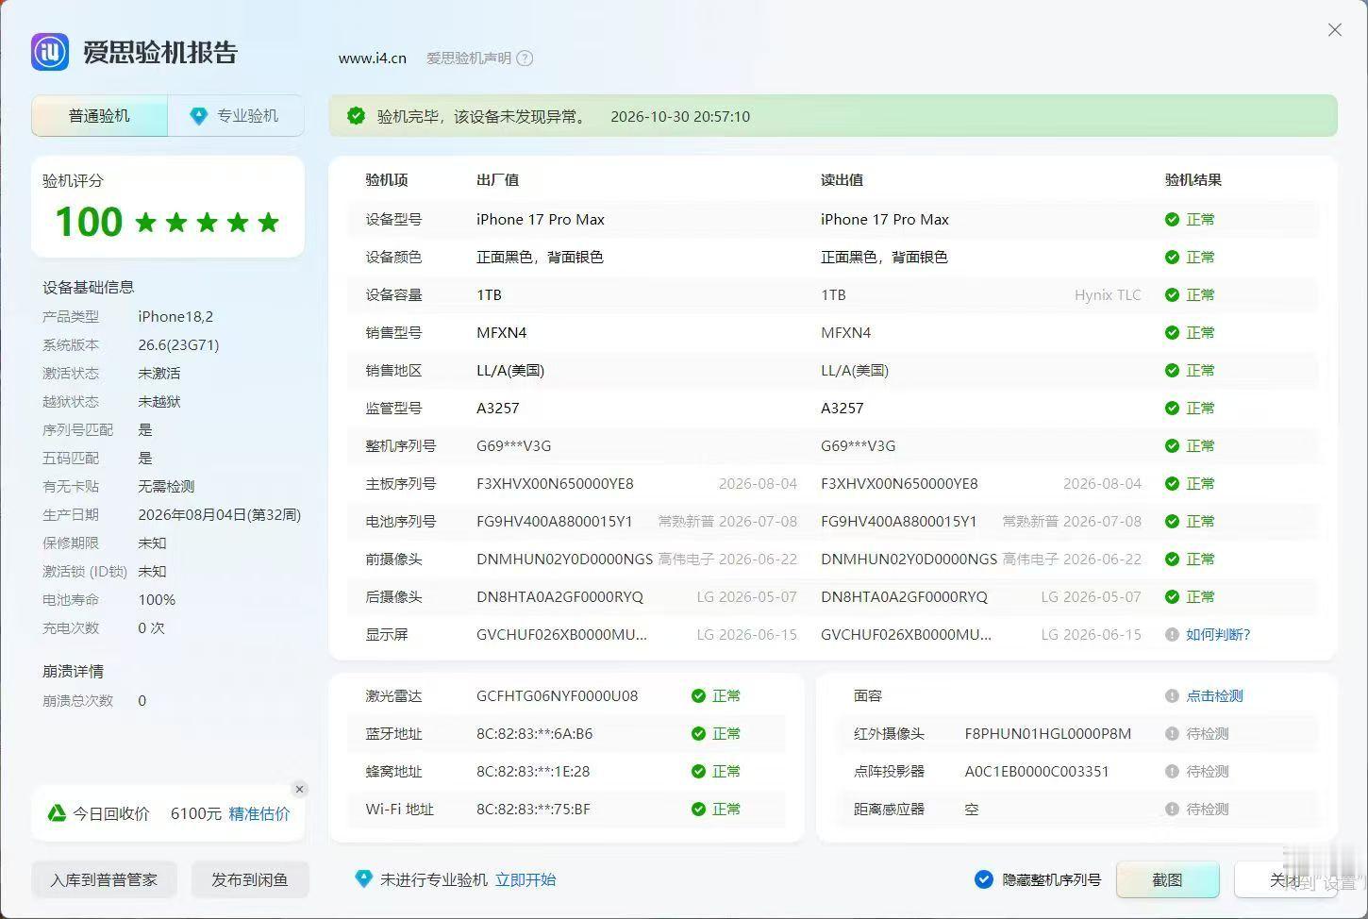The image size is (1368, 919).
Task: Click the i4 app logo icon
Action: coord(50,52)
